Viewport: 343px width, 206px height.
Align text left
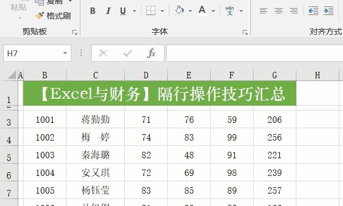pos(263,11)
